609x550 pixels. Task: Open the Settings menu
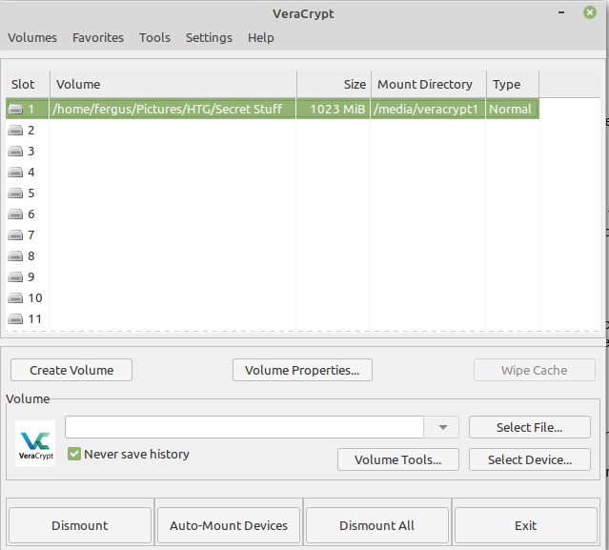209,38
